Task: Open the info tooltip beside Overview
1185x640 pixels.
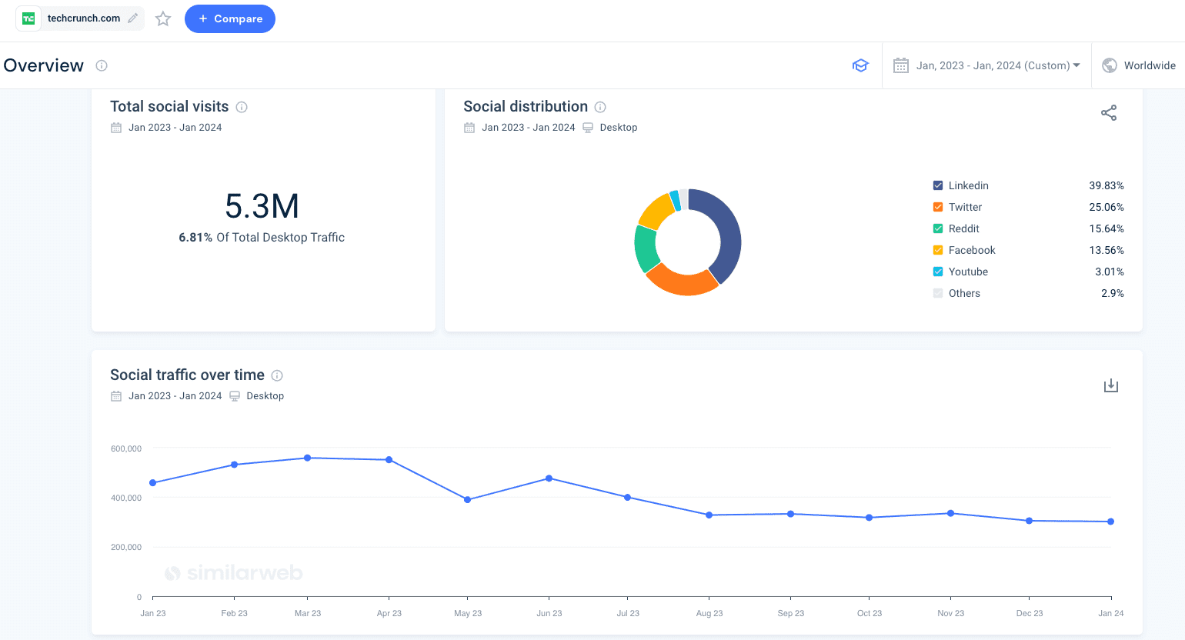Action: coord(102,65)
